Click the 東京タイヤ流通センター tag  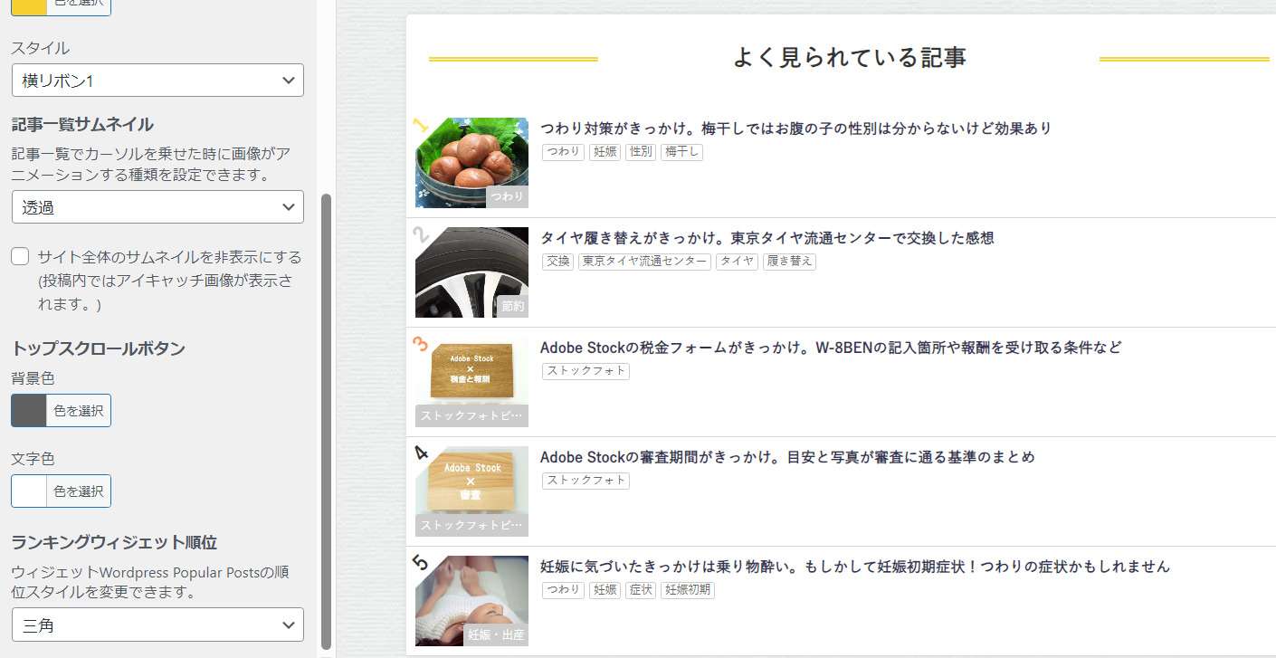644,262
